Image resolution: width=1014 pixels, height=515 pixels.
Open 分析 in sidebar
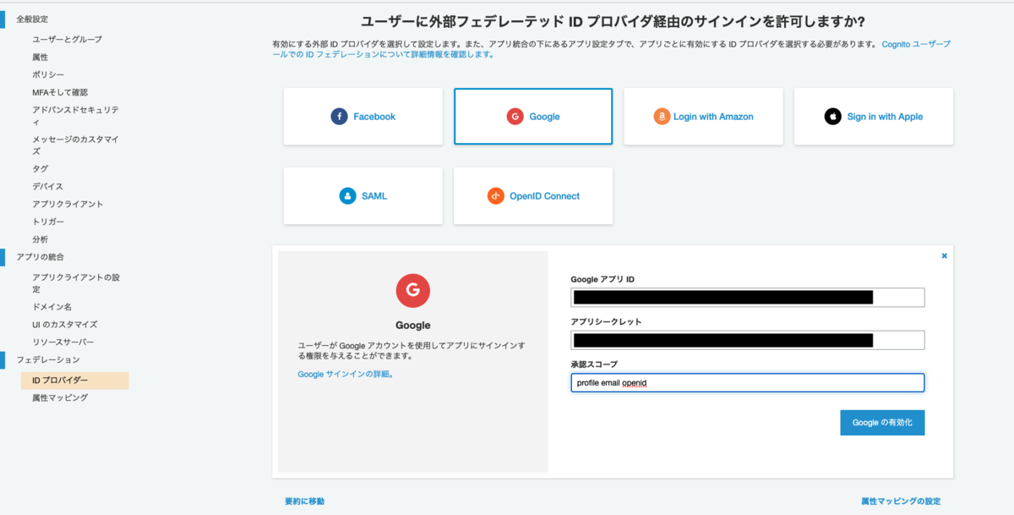tap(40, 239)
